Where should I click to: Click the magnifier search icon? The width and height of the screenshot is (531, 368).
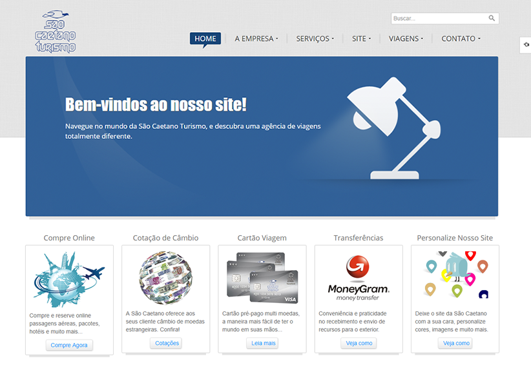492,19
